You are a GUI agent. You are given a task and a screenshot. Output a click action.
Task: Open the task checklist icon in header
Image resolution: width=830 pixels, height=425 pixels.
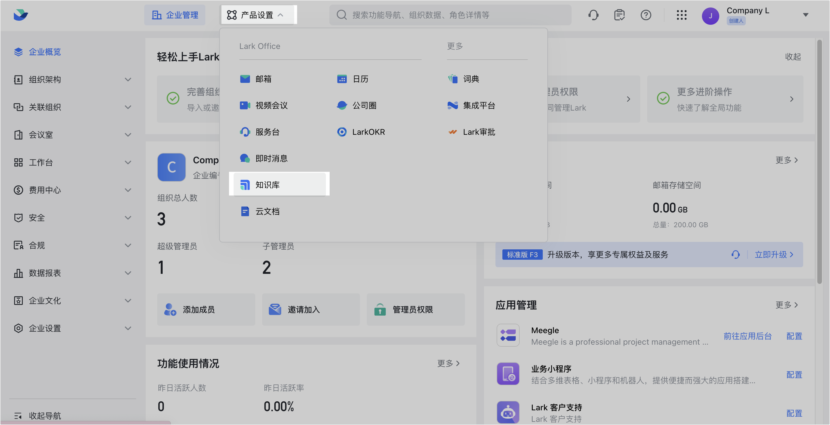click(x=619, y=15)
